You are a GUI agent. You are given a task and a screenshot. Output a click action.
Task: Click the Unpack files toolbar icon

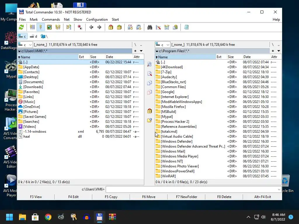point(119,27)
